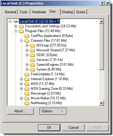The image size is (113, 136).
Task: Expand the ODBC node
Action: pyautogui.click(x=27, y=55)
